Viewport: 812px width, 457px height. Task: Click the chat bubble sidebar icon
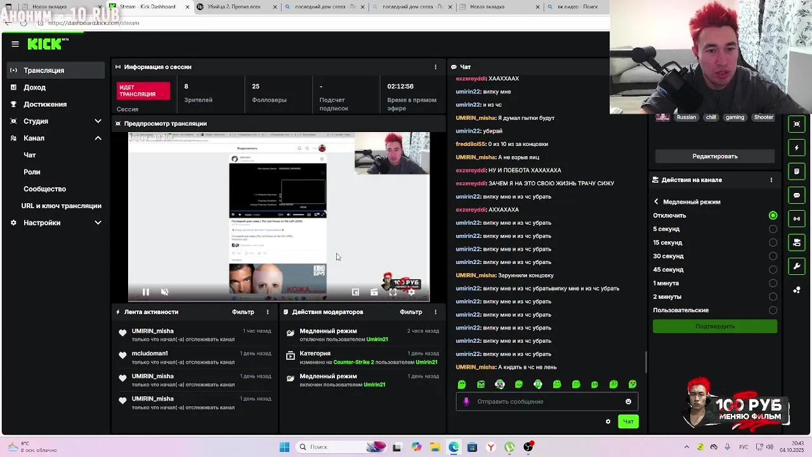pos(797,195)
